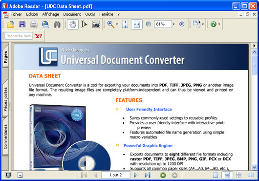Viewport: 259px width, 181px height.
Task: Click the vertical scrollbar thumb
Action: click(255, 65)
